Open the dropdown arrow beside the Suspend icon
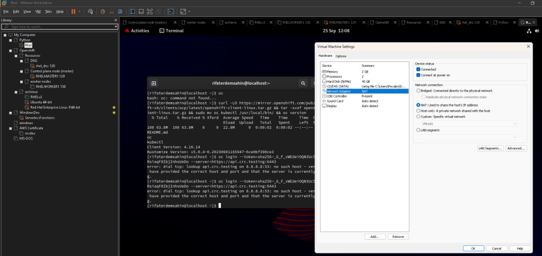This screenshot has height=256, width=542. (79, 12)
